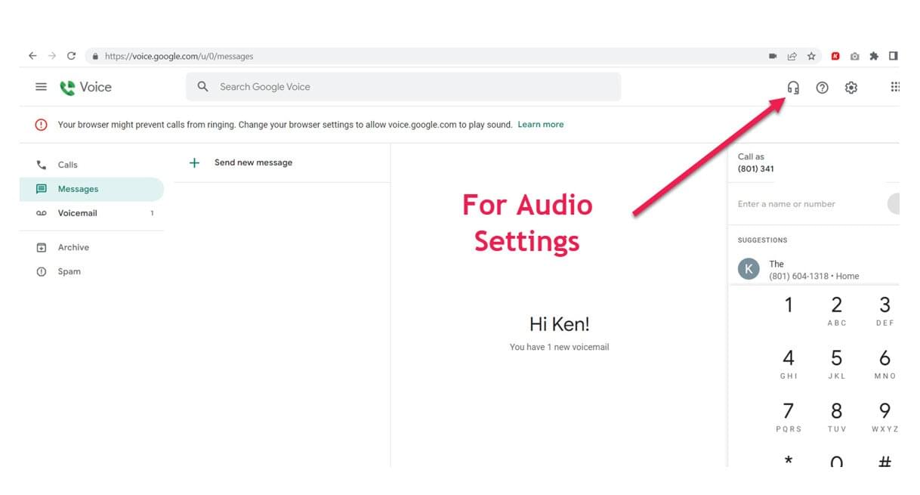Image resolution: width=920 pixels, height=495 pixels.
Task: Open the browser extensions puzzle icon
Action: [x=874, y=56]
